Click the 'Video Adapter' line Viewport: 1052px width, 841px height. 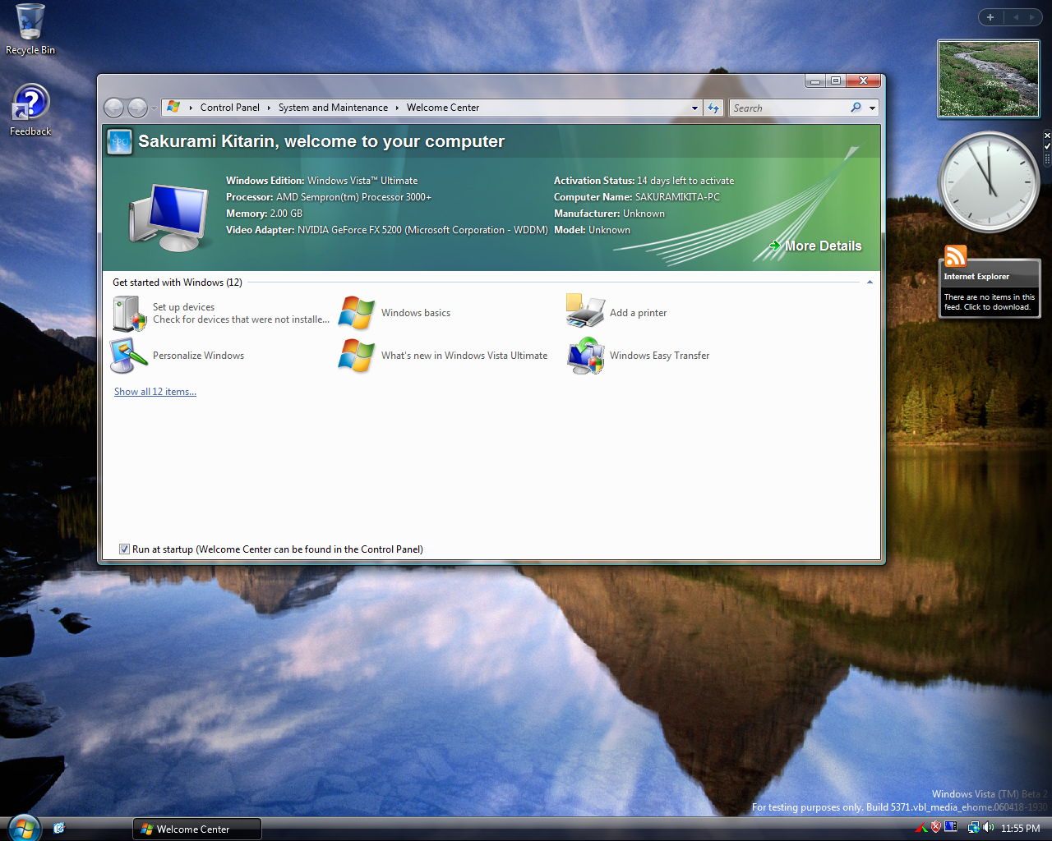(x=387, y=230)
